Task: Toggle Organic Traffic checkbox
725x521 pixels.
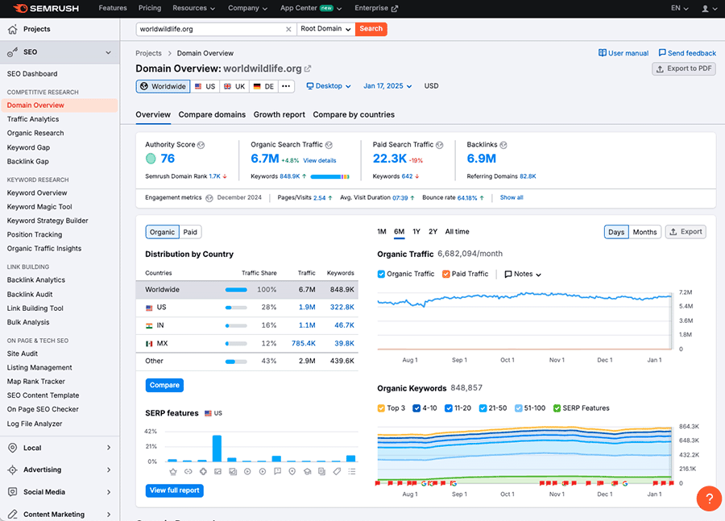Action: (x=381, y=274)
